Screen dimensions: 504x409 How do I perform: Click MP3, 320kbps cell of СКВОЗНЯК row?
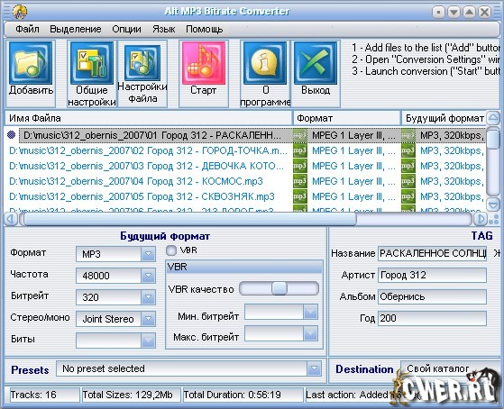pyautogui.click(x=452, y=196)
